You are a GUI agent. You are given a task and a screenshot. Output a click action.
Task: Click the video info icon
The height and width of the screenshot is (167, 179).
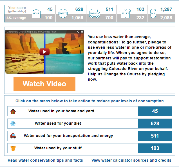coord(82,32)
